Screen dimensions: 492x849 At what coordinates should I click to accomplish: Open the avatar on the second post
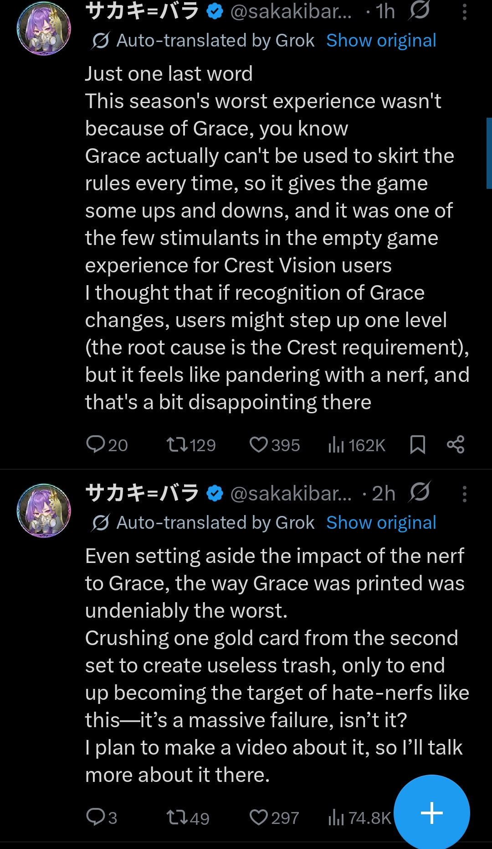tap(44, 510)
